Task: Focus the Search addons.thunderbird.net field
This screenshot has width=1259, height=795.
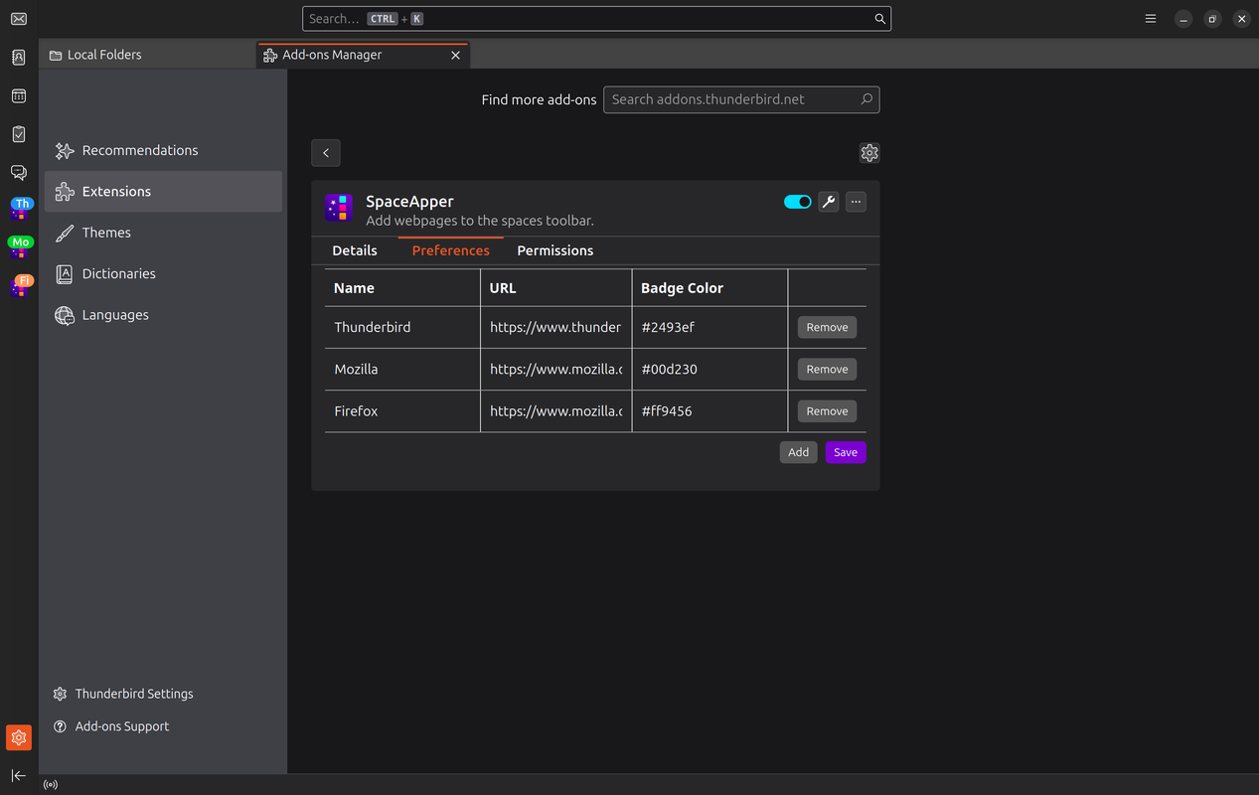Action: click(741, 99)
